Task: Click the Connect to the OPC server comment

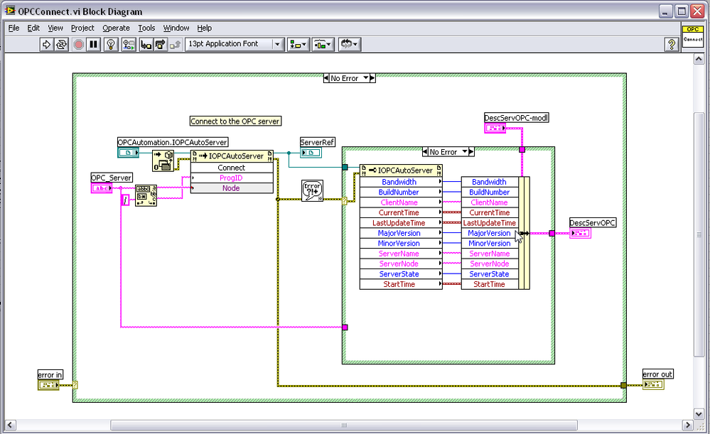Action: (x=235, y=121)
